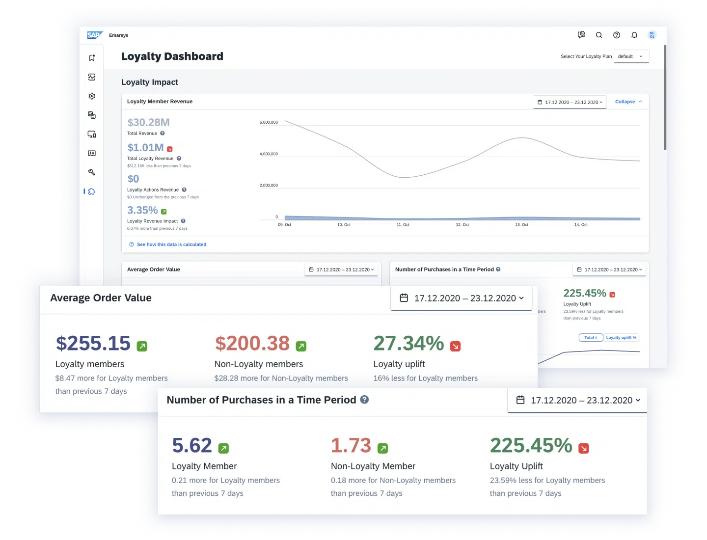Open the default loyalty plan dropdown
This screenshot has height=540, width=707.
[x=631, y=56]
